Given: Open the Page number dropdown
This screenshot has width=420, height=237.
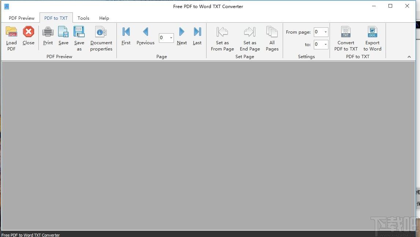Looking at the screenshot, I should coord(171,38).
